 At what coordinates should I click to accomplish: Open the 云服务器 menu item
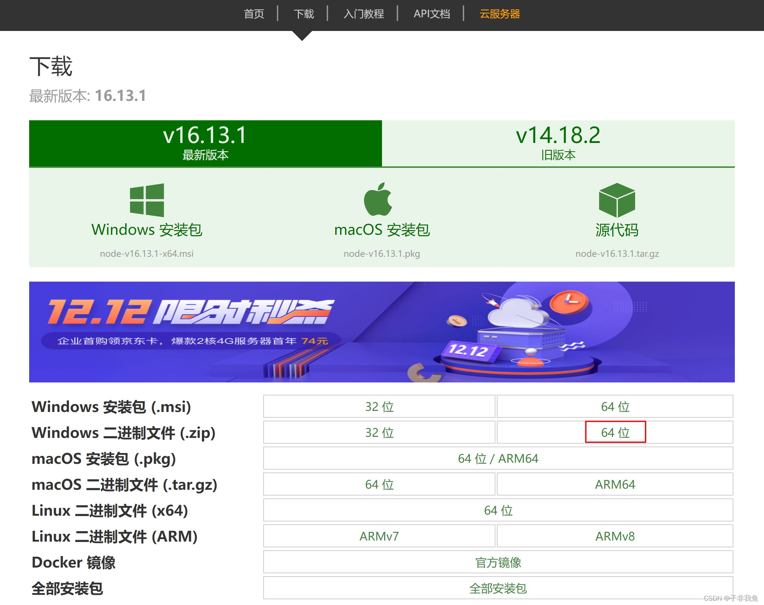click(x=500, y=14)
